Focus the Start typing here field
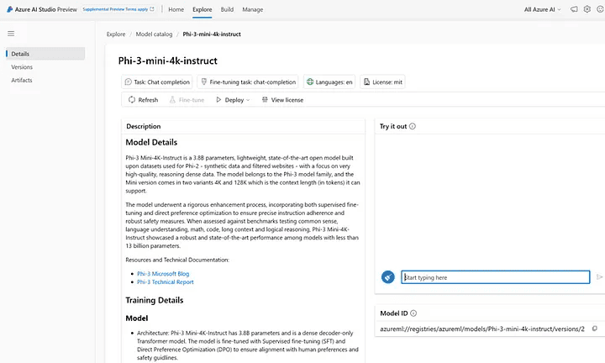This screenshot has width=605, height=363. click(496, 277)
